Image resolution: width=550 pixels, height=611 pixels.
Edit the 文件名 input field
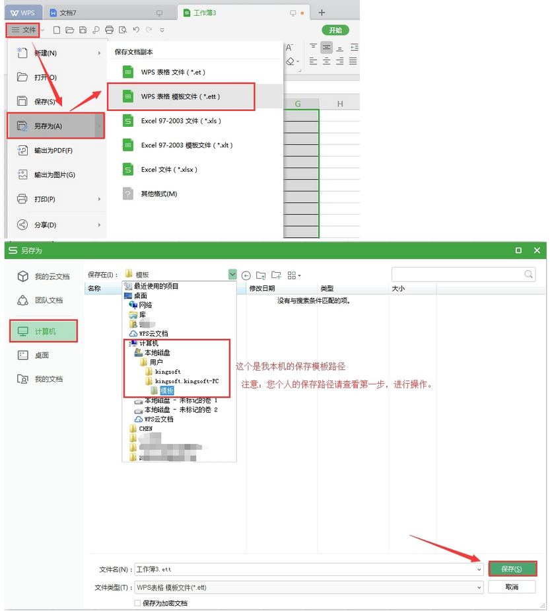pos(309,569)
